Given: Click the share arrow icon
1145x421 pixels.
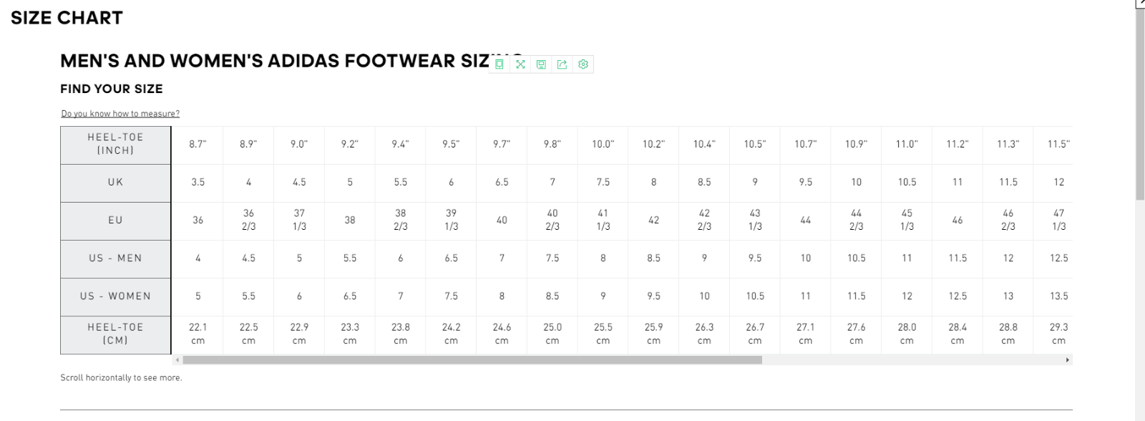Looking at the screenshot, I should (x=562, y=64).
